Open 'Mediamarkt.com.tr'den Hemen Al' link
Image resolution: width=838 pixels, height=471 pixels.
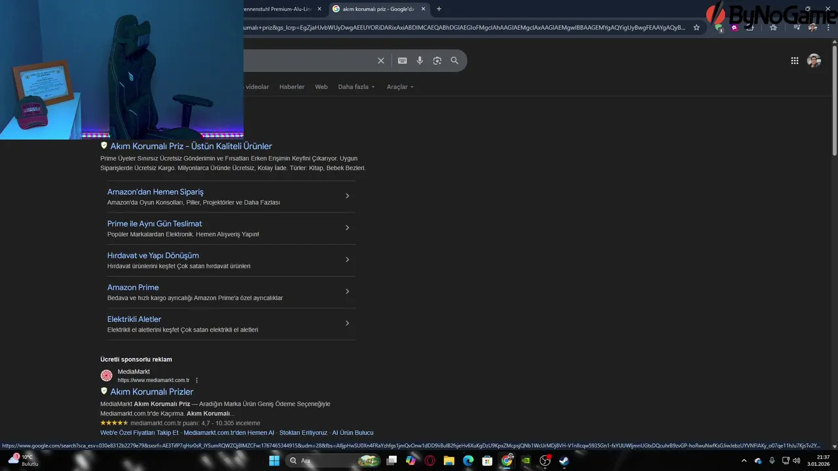pyautogui.click(x=229, y=432)
